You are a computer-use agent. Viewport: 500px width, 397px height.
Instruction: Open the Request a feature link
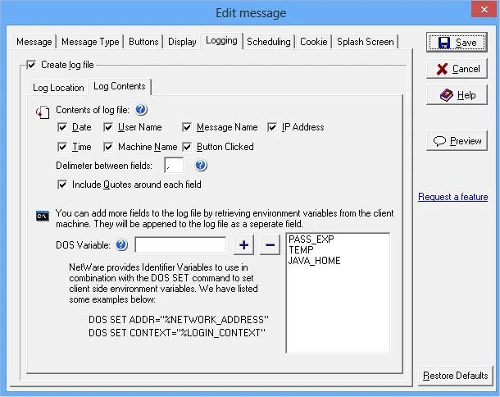click(x=452, y=197)
